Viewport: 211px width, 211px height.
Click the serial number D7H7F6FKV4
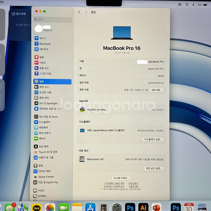click(x=156, y=83)
